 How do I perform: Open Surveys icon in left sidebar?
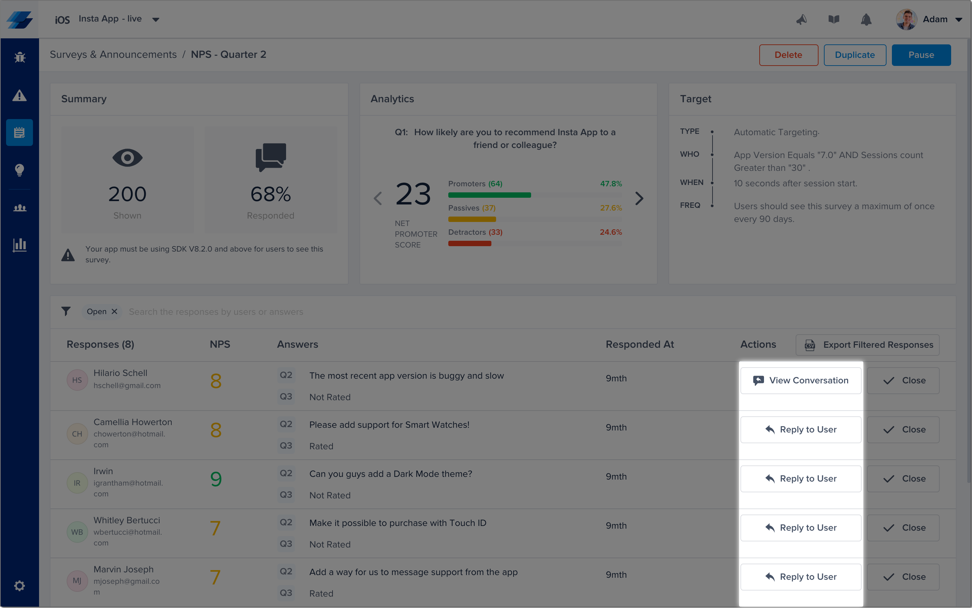pos(19,132)
